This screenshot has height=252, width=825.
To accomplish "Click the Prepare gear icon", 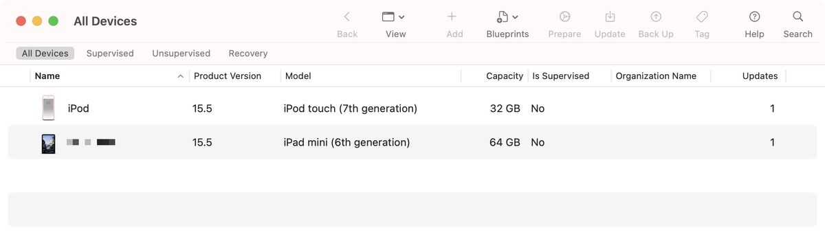I will [x=564, y=16].
